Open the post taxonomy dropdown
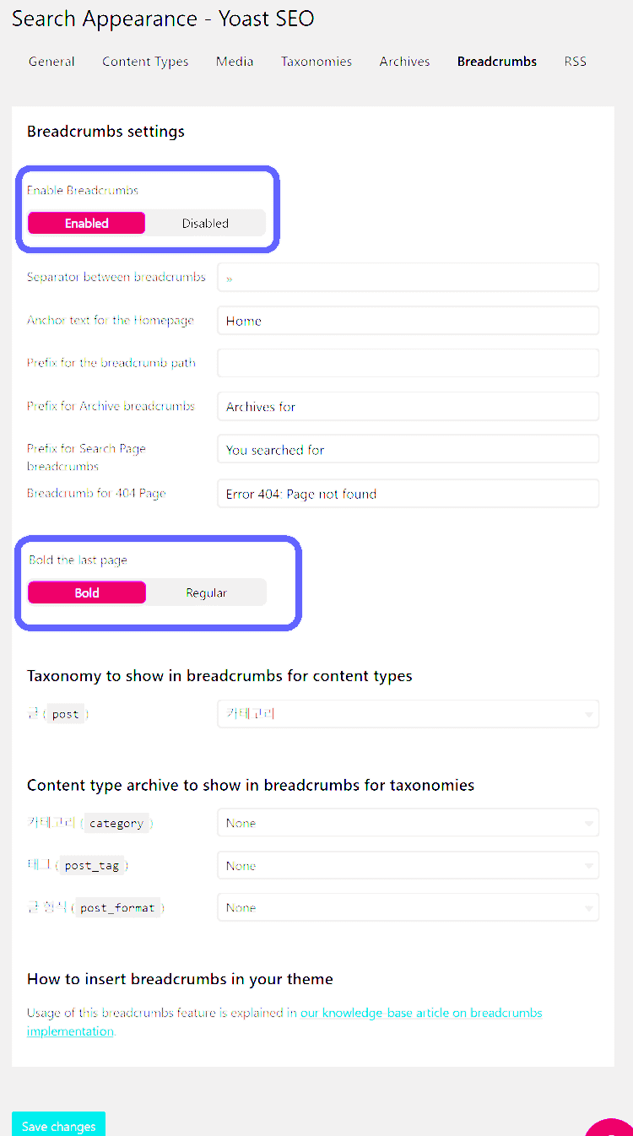This screenshot has width=633, height=1136. point(408,714)
